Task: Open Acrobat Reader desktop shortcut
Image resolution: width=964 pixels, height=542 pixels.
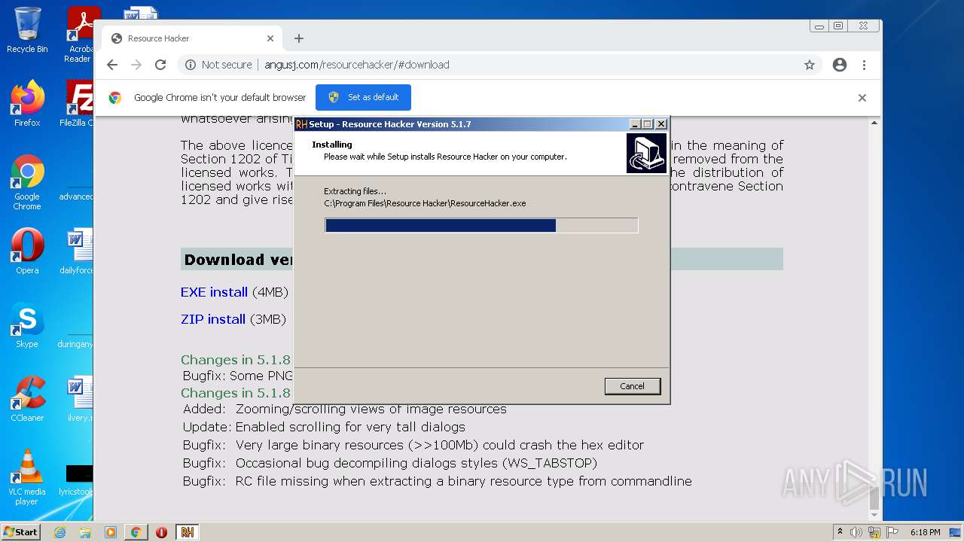Action: coord(79,35)
